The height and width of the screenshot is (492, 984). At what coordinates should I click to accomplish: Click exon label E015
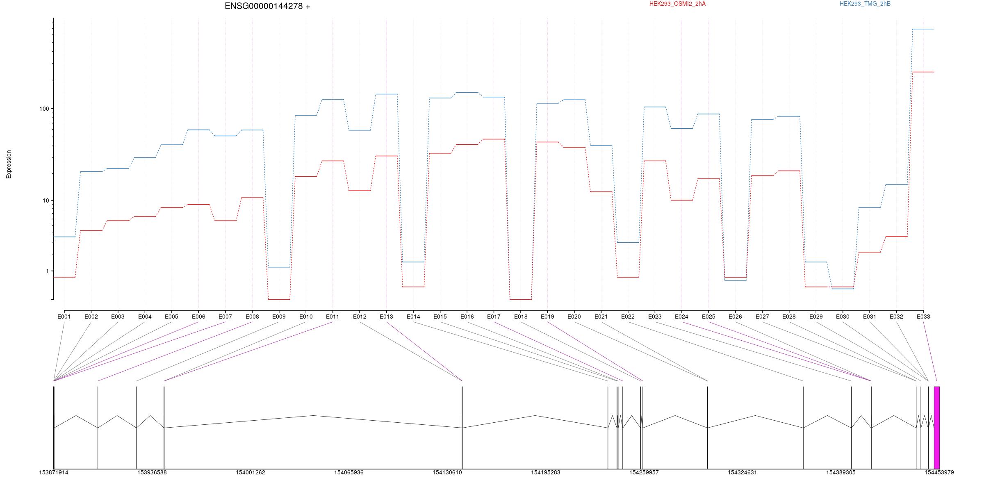click(x=440, y=317)
